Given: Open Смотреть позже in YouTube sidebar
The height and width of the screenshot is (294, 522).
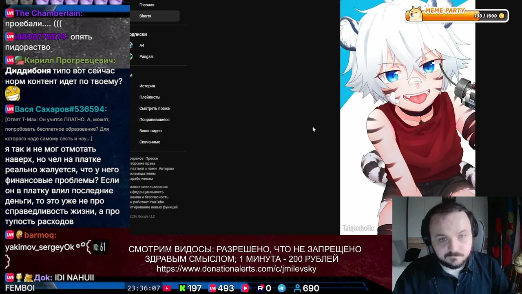Looking at the screenshot, I should point(155,109).
